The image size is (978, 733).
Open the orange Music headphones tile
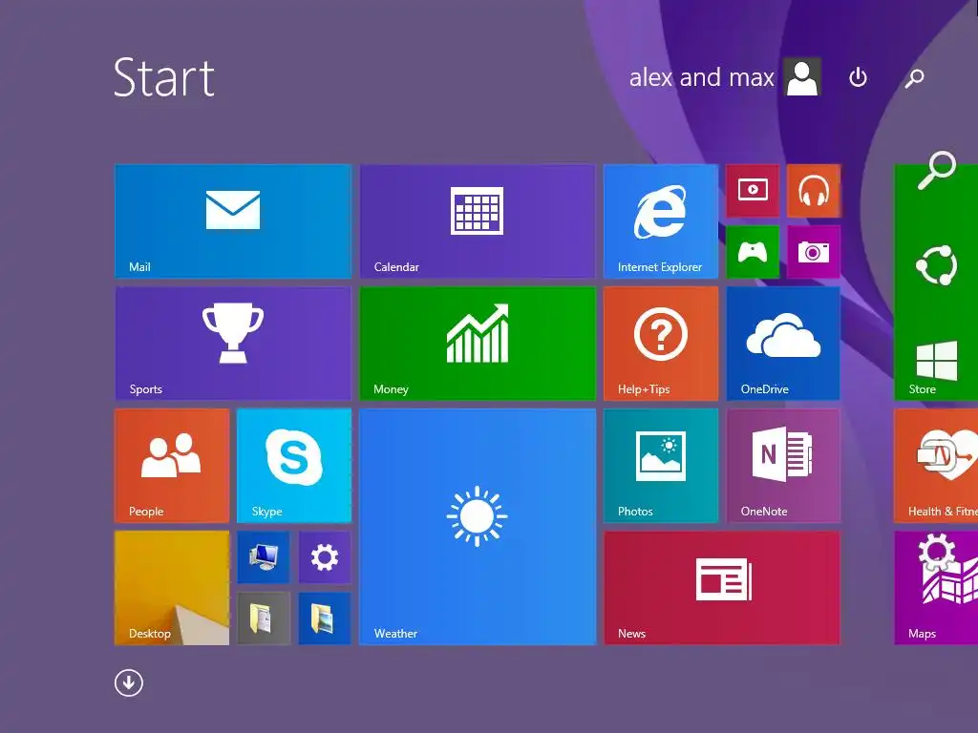click(x=814, y=191)
